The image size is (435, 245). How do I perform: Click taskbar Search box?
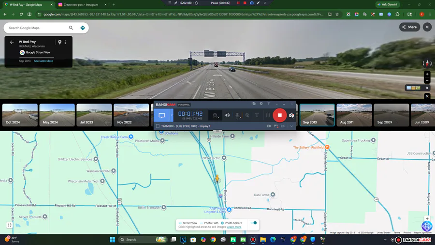(143, 240)
